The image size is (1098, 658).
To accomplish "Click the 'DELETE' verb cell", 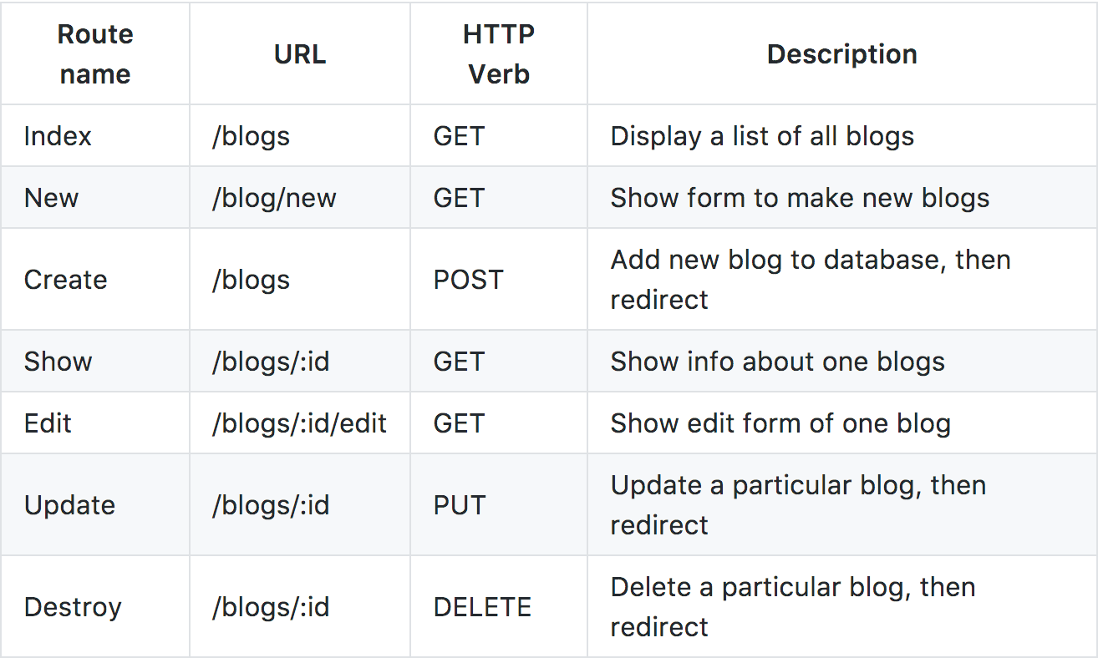I will [482, 607].
